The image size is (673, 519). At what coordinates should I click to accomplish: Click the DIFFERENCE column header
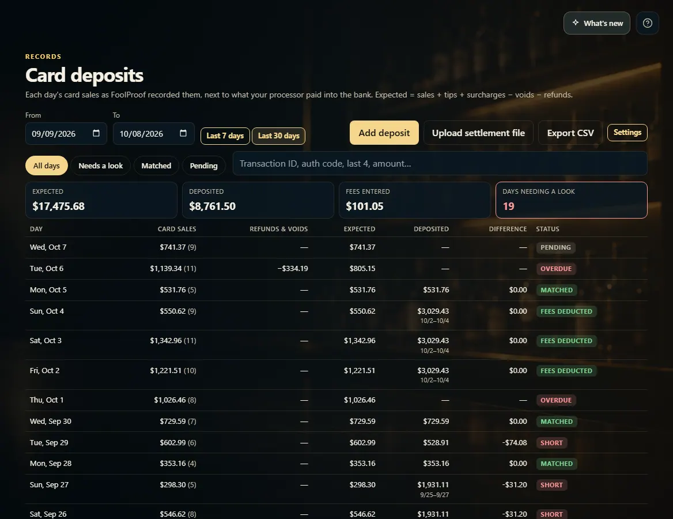point(508,229)
